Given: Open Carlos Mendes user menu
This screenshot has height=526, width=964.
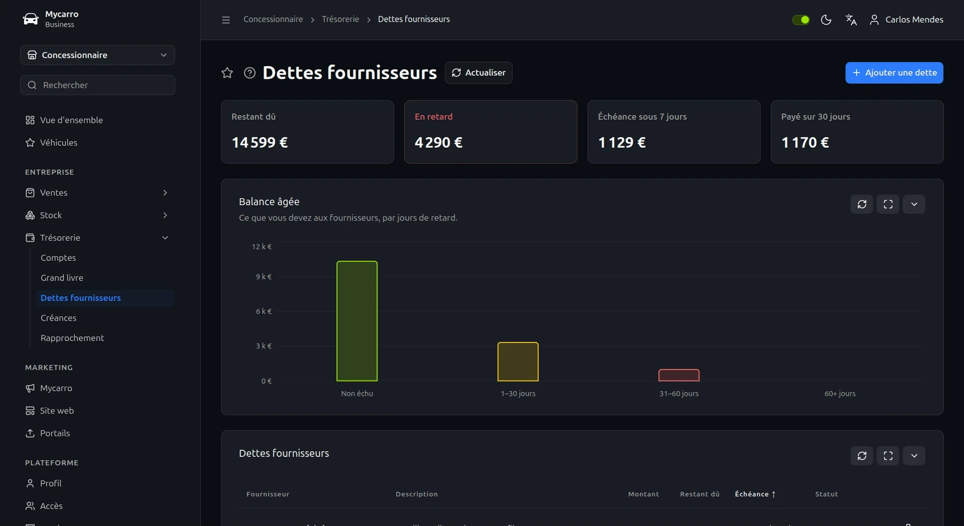Looking at the screenshot, I should [906, 20].
